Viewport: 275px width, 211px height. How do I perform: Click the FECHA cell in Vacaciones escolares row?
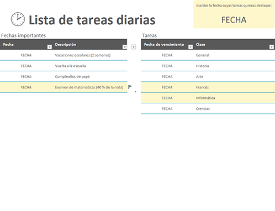coord(26,55)
